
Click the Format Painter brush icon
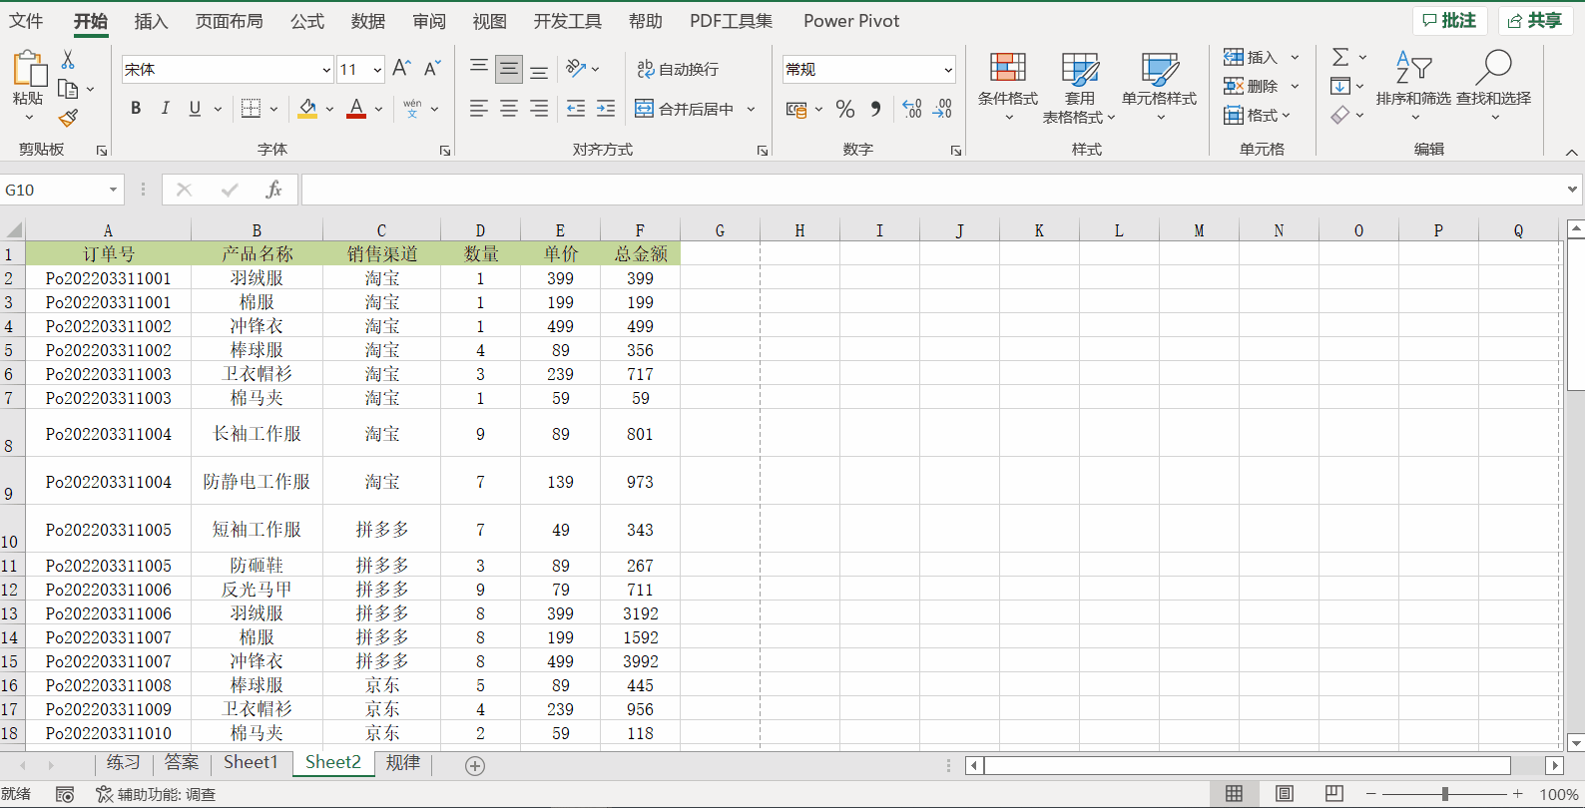(68, 119)
